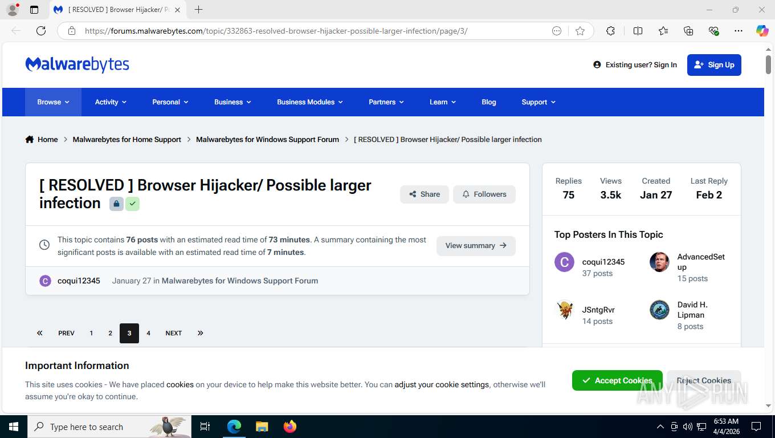Go to PREV page
This screenshot has height=438, width=775.
[66, 333]
